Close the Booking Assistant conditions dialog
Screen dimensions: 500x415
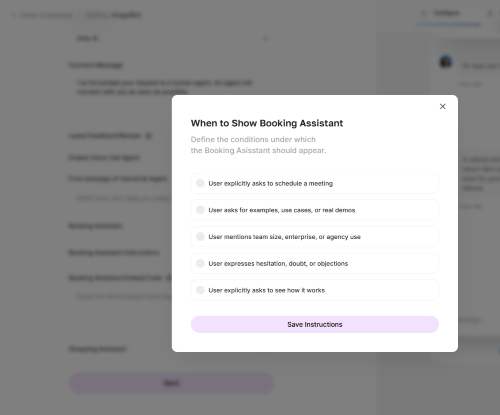tap(442, 106)
